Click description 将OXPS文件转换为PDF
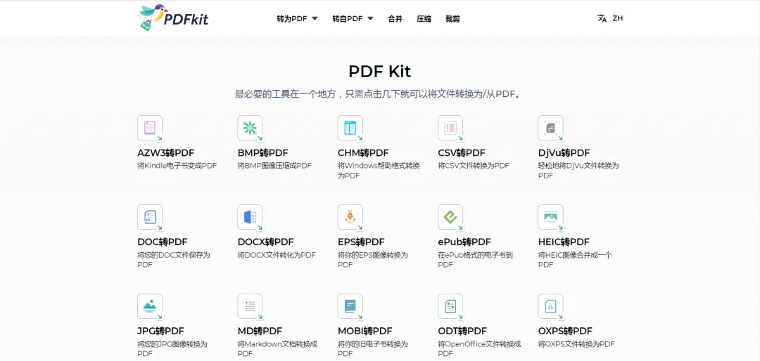Screen dimensions: 760x361 click(x=576, y=344)
